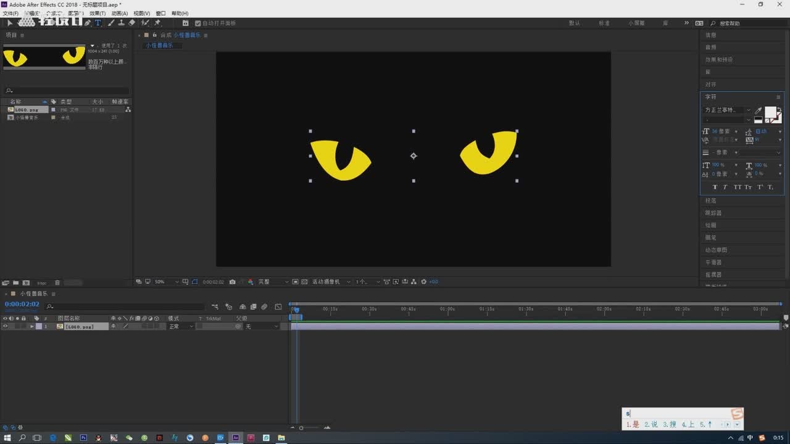Viewport: 790px width, 444px height.
Task: Open the composition mini-flowchart in the timeline
Action: [215, 306]
